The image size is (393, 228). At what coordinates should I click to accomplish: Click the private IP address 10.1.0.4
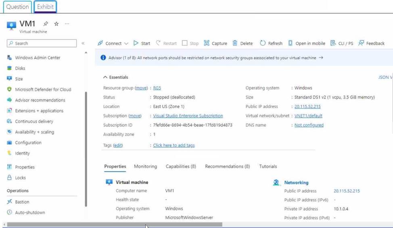(x=341, y=209)
